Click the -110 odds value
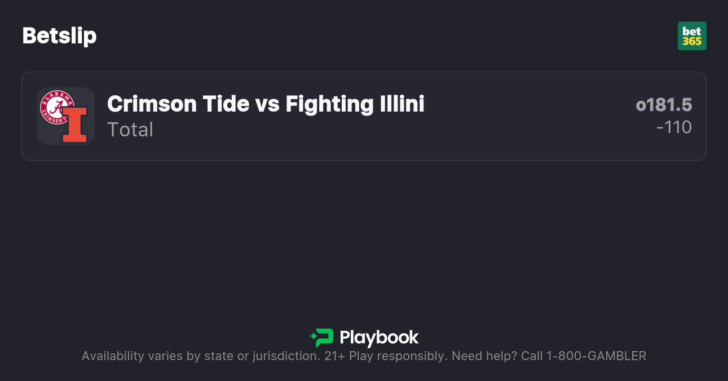 tap(674, 127)
